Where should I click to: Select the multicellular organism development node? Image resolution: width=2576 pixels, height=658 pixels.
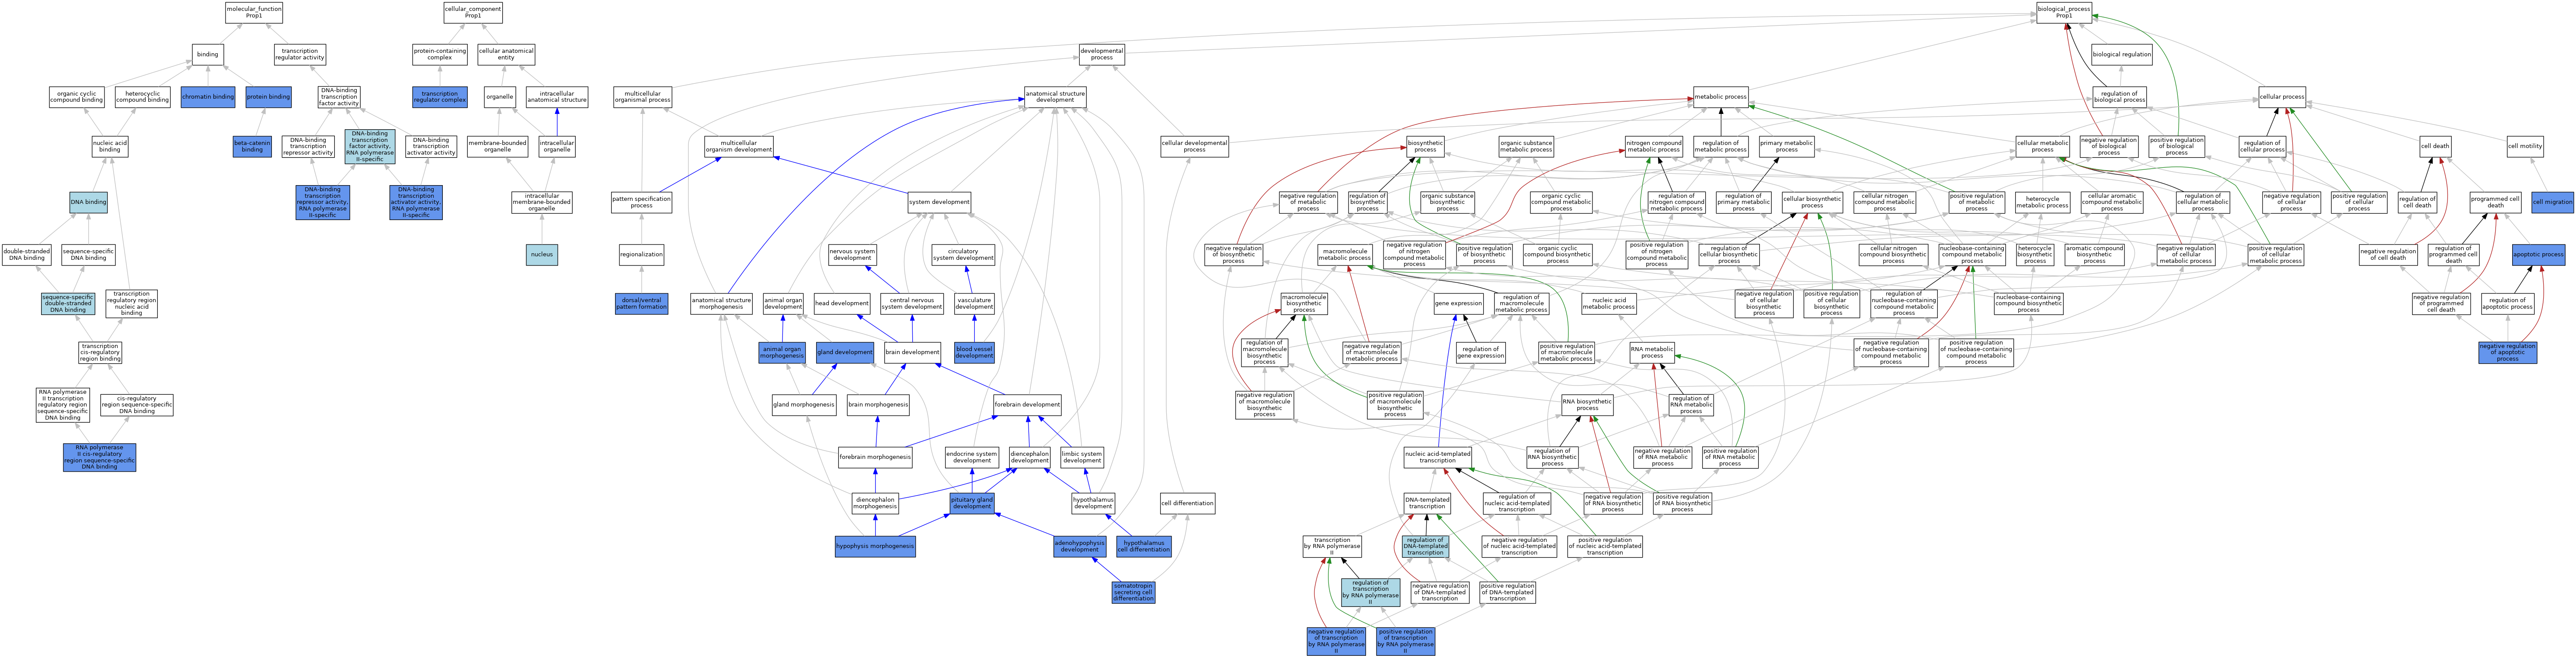(x=739, y=147)
